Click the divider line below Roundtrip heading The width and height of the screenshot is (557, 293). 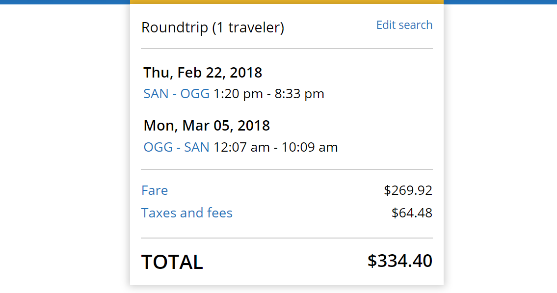[x=287, y=49]
